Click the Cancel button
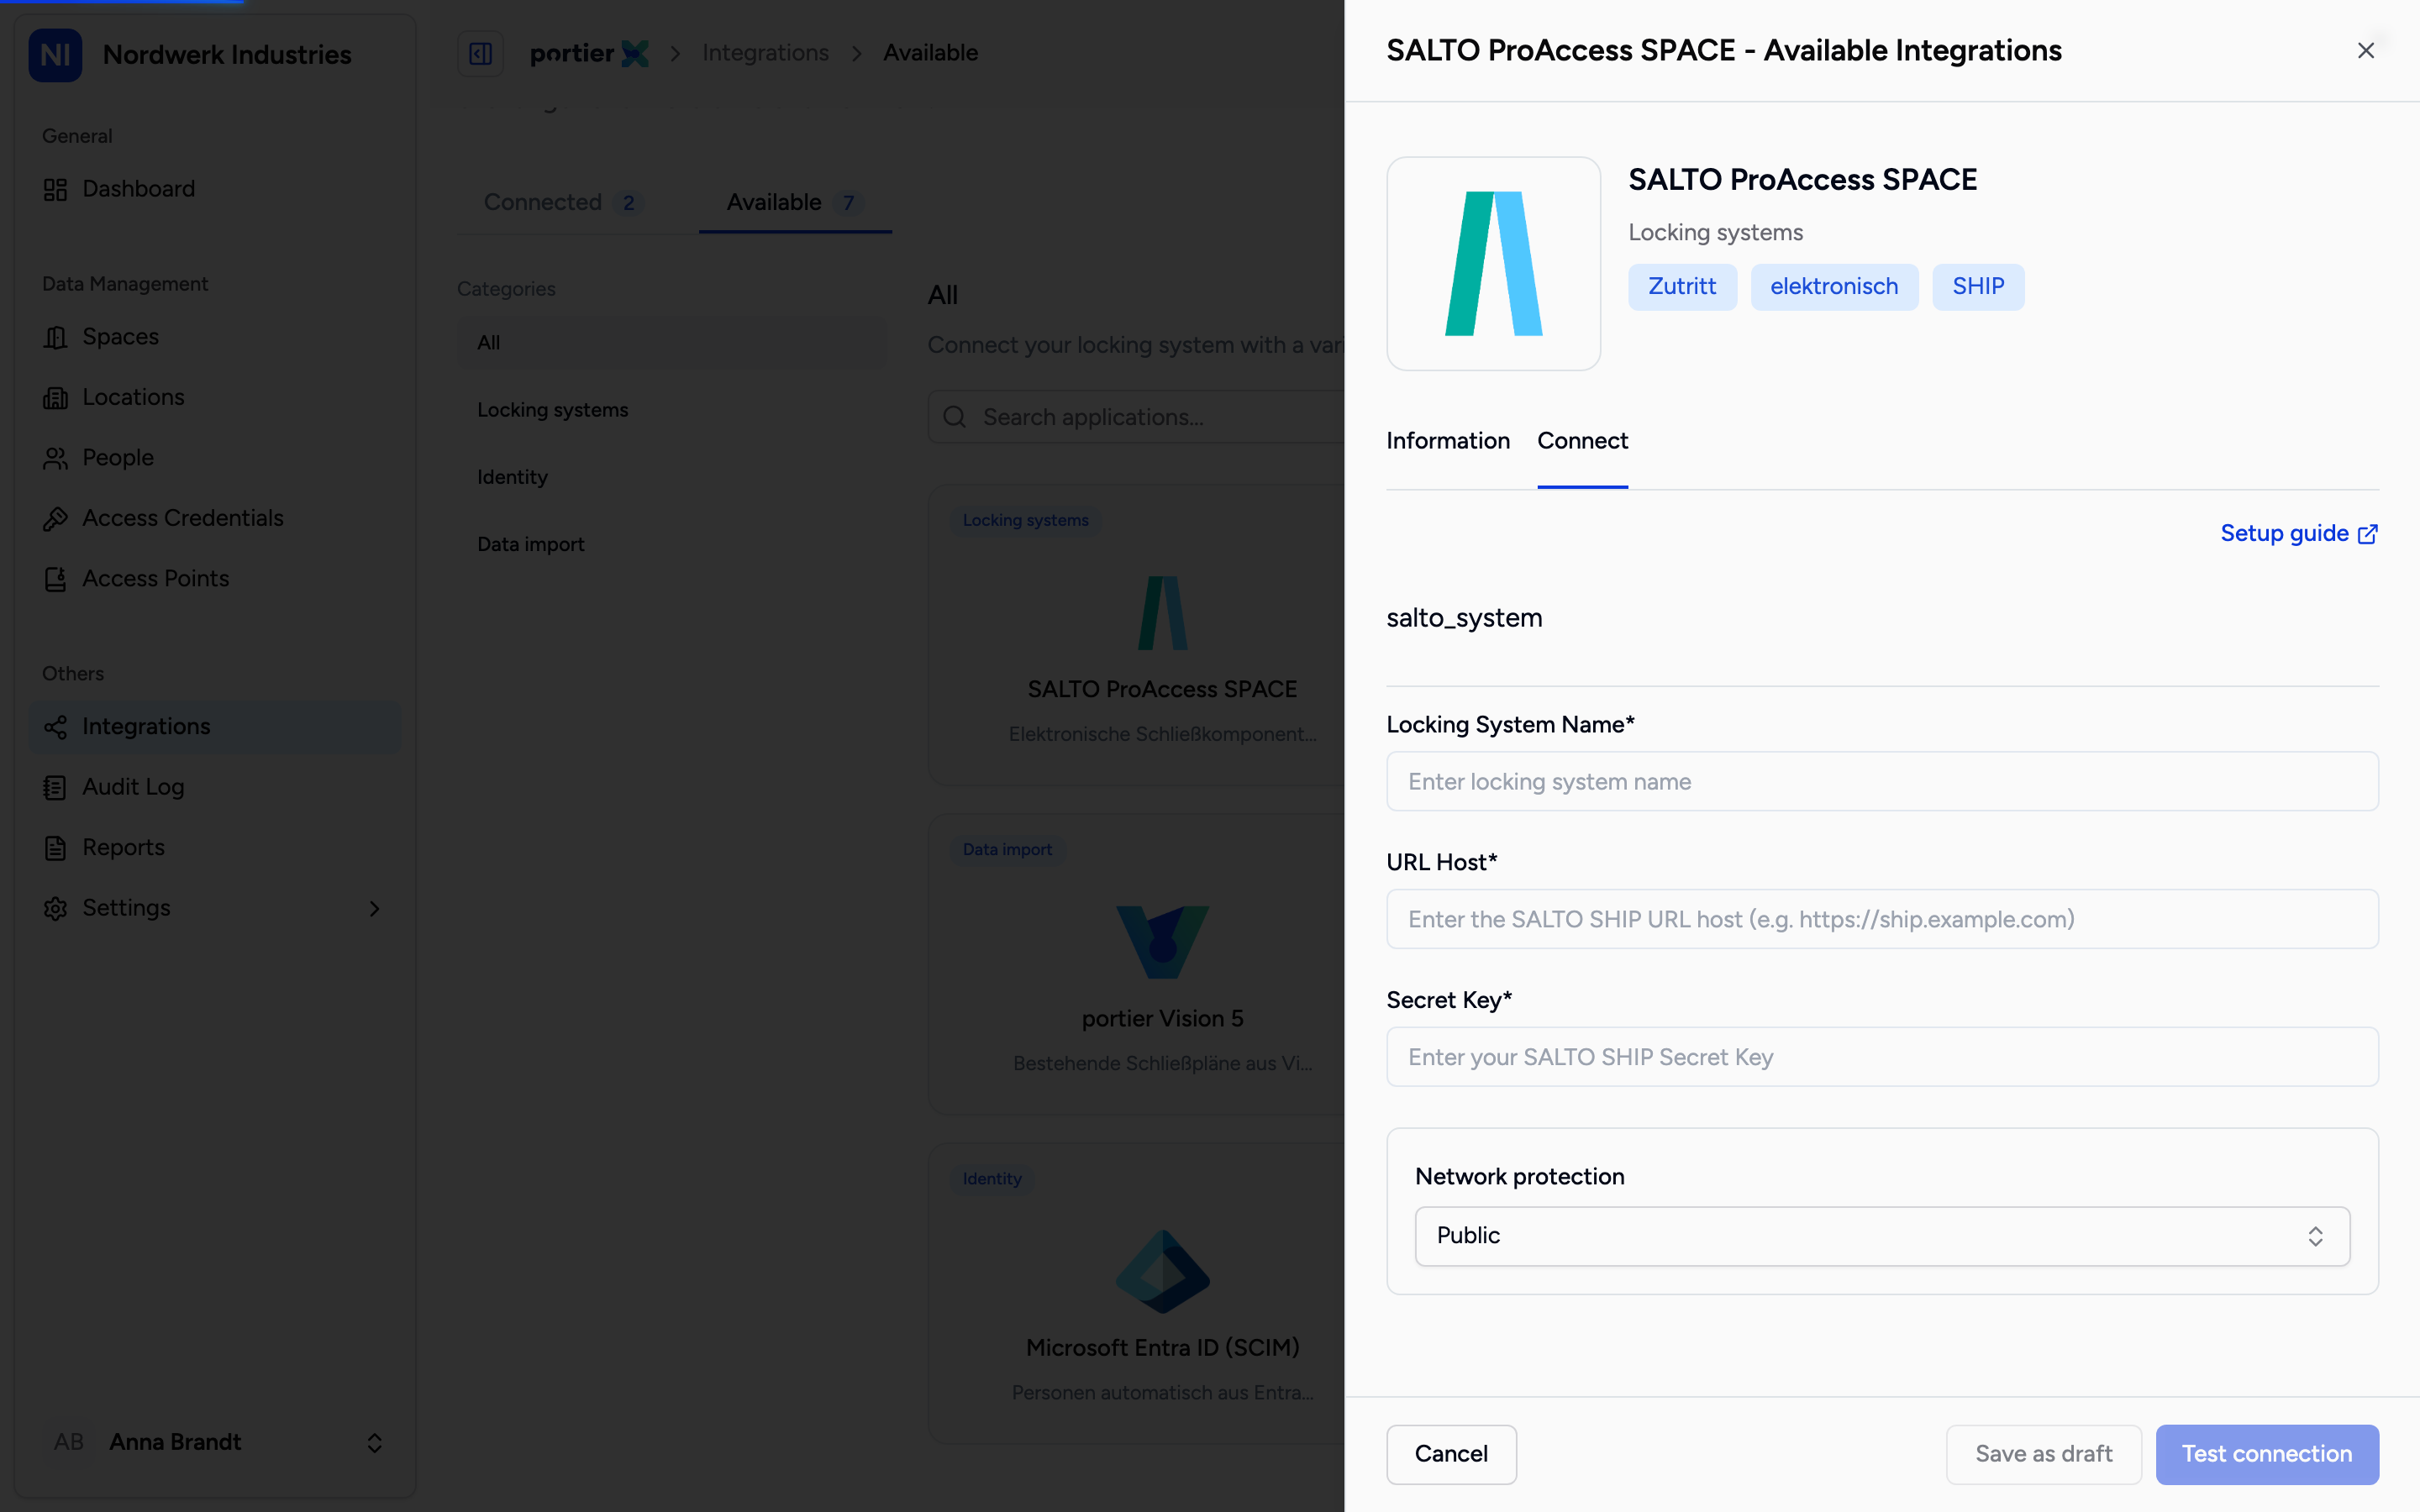2420x1512 pixels. [x=1451, y=1454]
